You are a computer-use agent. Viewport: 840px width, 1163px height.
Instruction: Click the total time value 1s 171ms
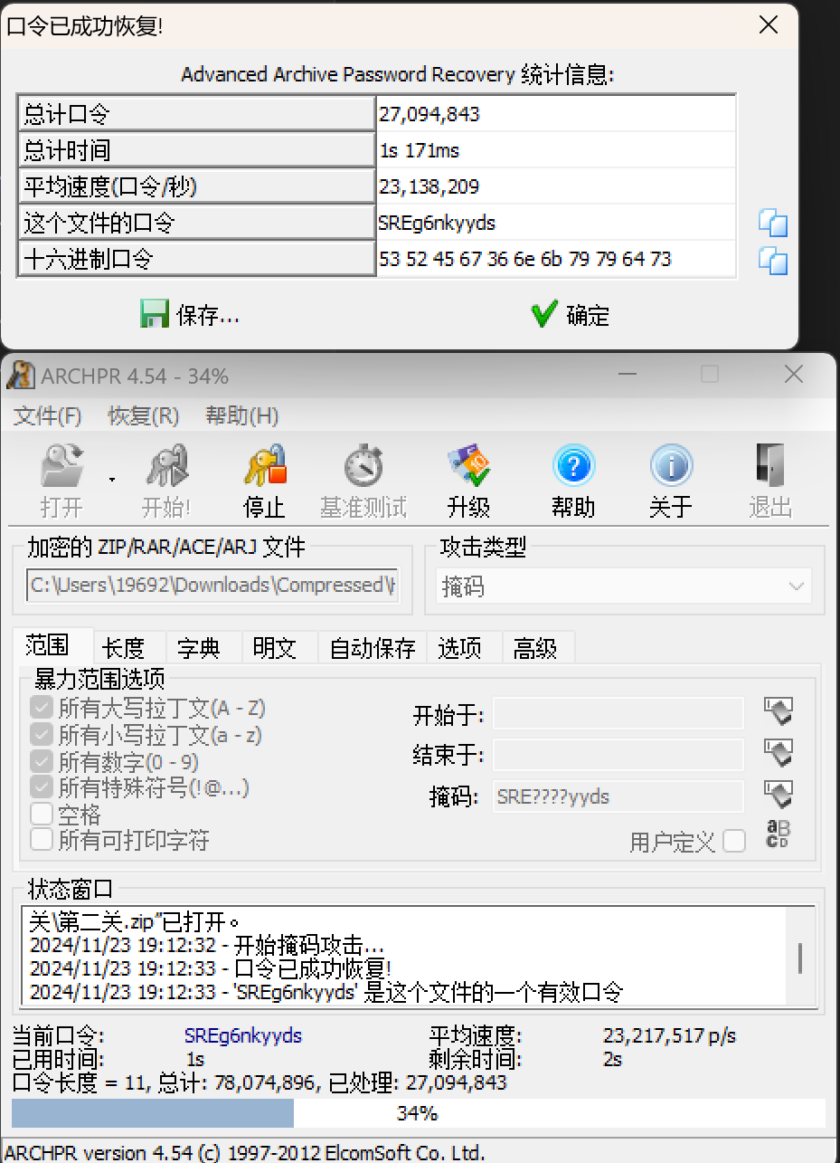[556, 150]
